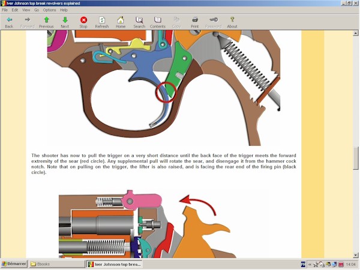Click the paragraph beginning 'The shooter has now'
Image resolution: width=360 pixels, height=270 pixels.
[x=164, y=164]
